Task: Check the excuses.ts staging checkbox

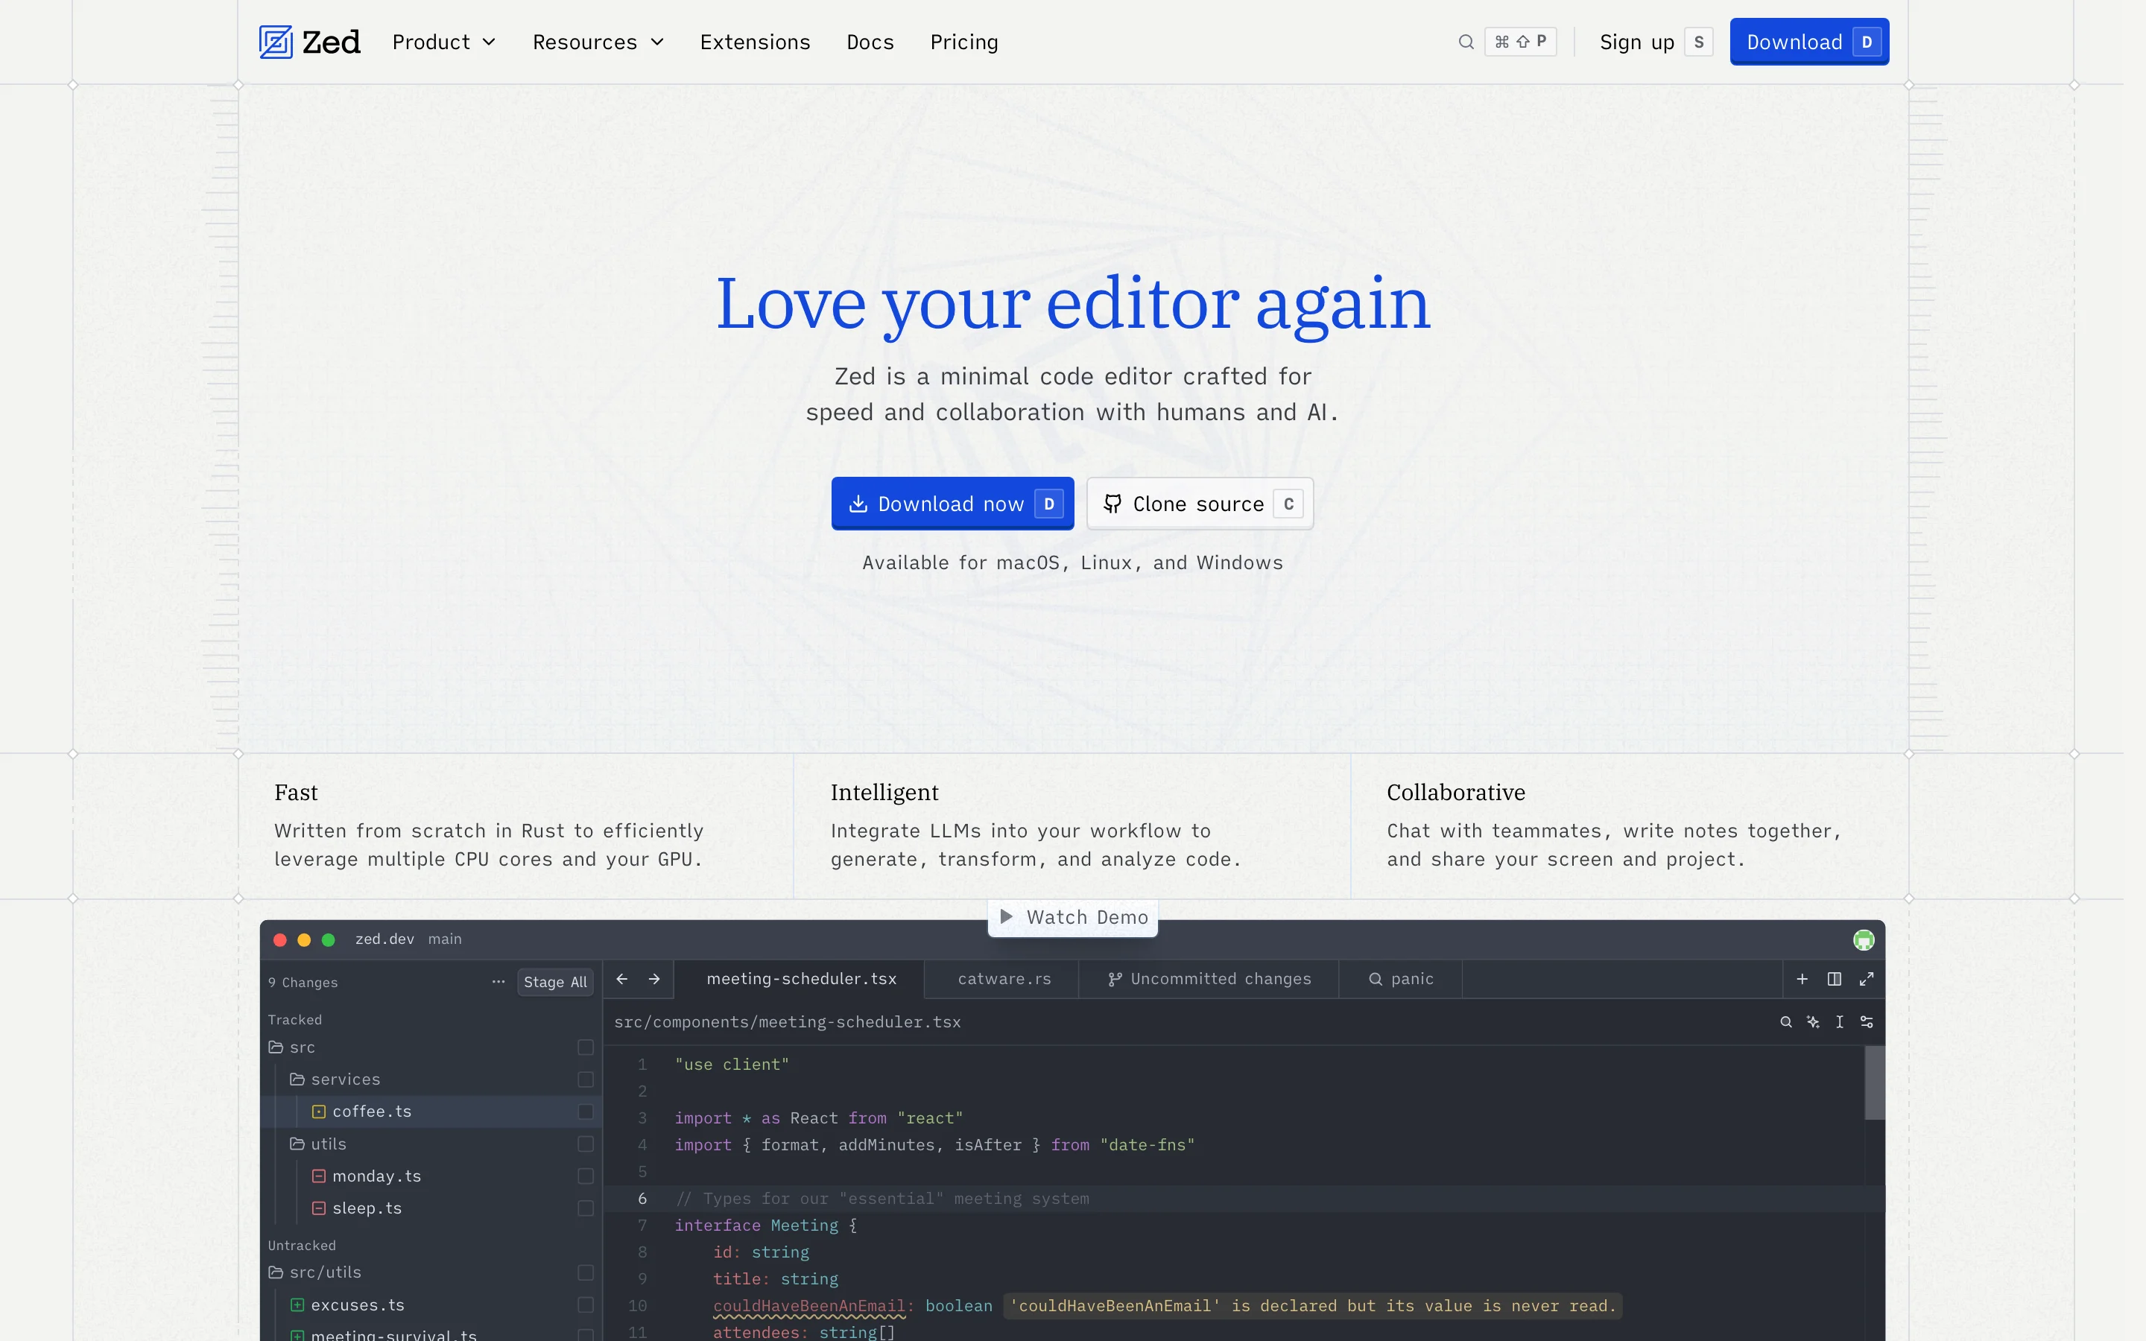Action: [585, 1304]
